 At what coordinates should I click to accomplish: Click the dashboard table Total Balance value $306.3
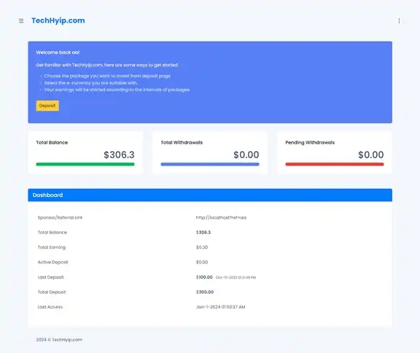pos(203,233)
